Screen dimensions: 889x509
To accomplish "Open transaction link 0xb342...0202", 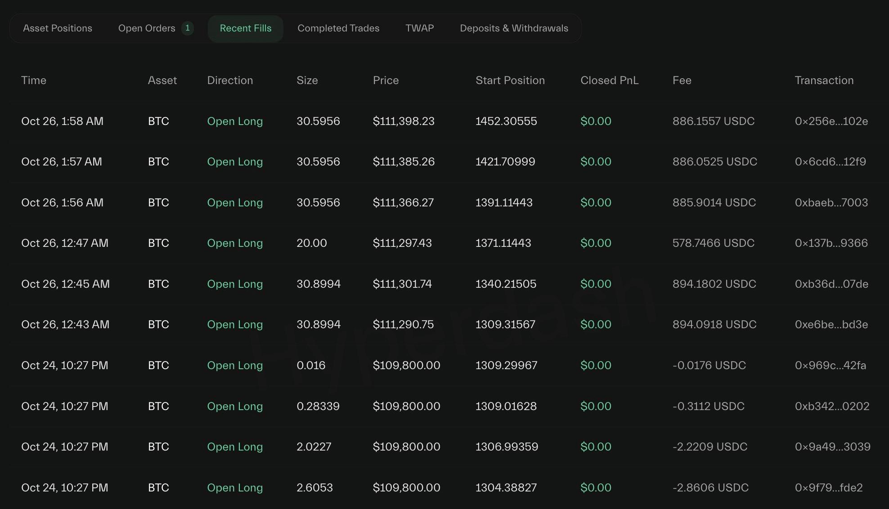I will tap(832, 406).
